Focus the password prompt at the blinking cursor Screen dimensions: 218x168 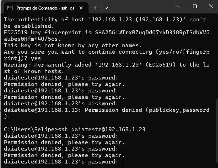click(x=122, y=162)
